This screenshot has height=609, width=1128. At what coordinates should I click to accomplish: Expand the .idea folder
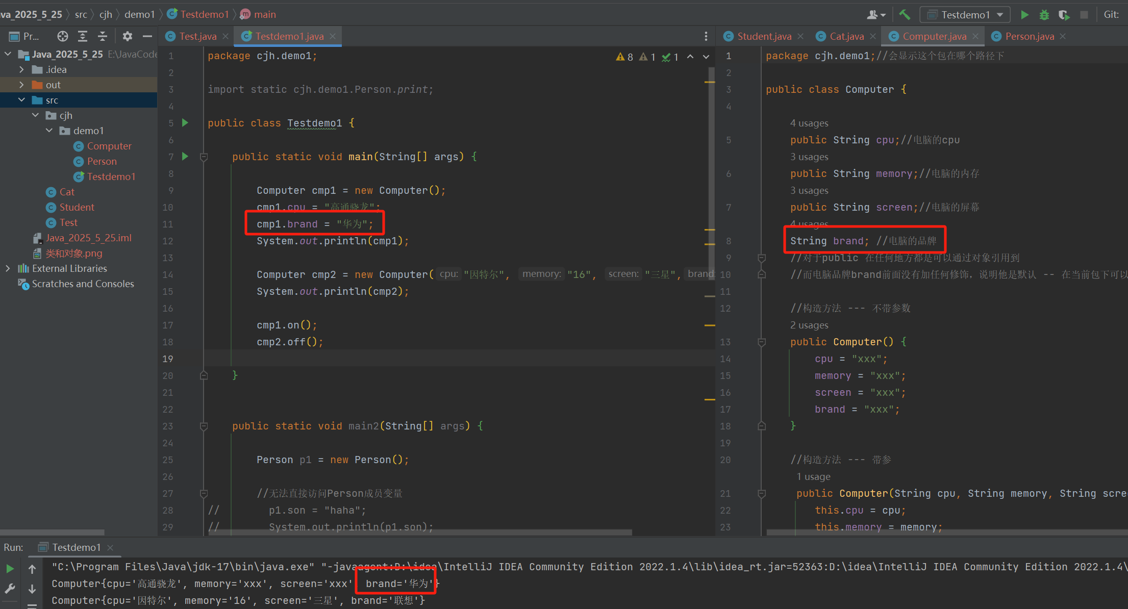[x=21, y=69]
